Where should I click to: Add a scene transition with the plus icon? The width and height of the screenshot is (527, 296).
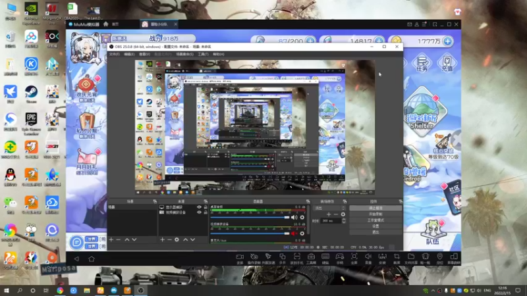329,214
